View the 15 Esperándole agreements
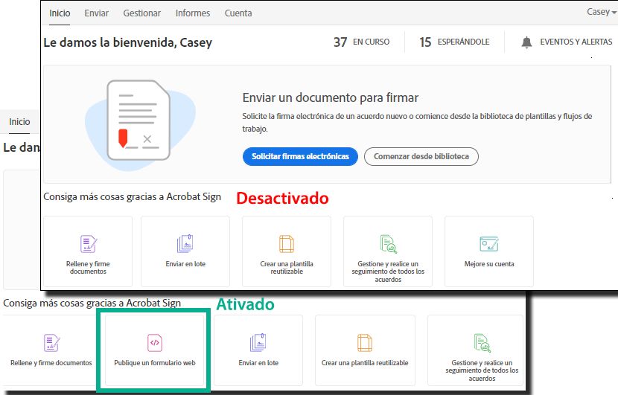Image resolution: width=618 pixels, height=395 pixels. 454,42
